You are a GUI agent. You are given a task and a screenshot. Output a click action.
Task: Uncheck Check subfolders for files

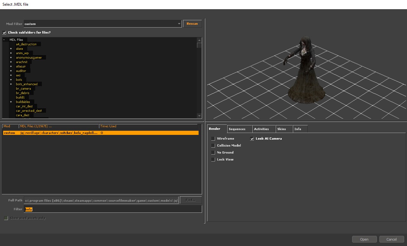click(x=4, y=33)
